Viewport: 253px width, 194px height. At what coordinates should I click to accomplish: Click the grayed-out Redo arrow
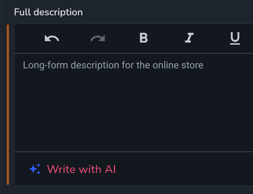coord(98,38)
